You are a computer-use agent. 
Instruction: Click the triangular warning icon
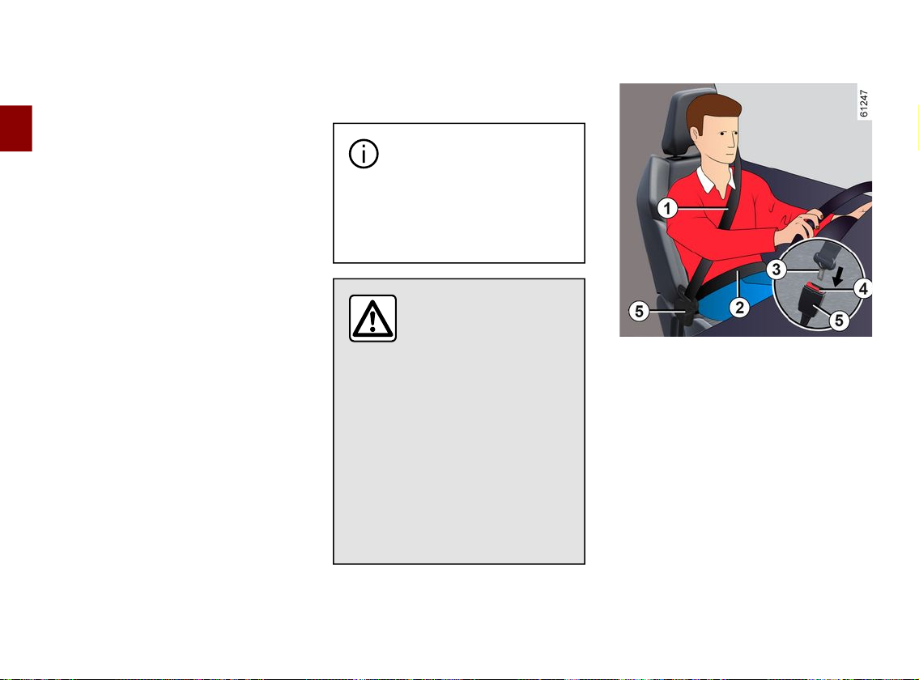tap(372, 318)
